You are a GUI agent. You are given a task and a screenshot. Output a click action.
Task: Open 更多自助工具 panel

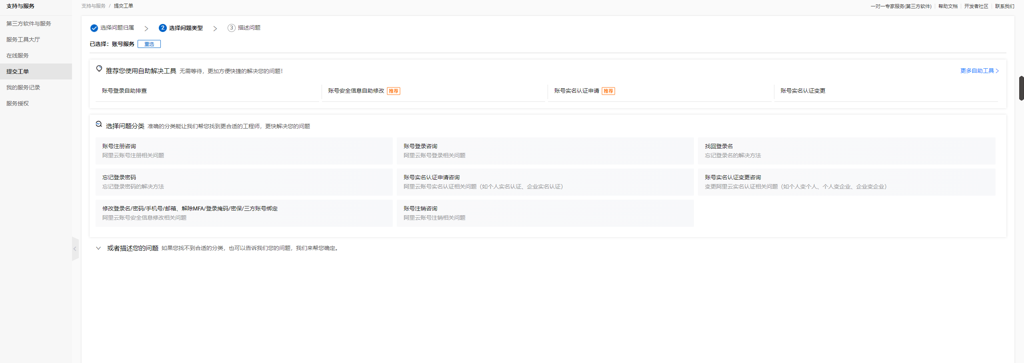(978, 71)
